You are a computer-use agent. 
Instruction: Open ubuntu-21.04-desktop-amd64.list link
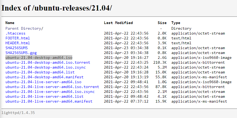pos(40,72)
